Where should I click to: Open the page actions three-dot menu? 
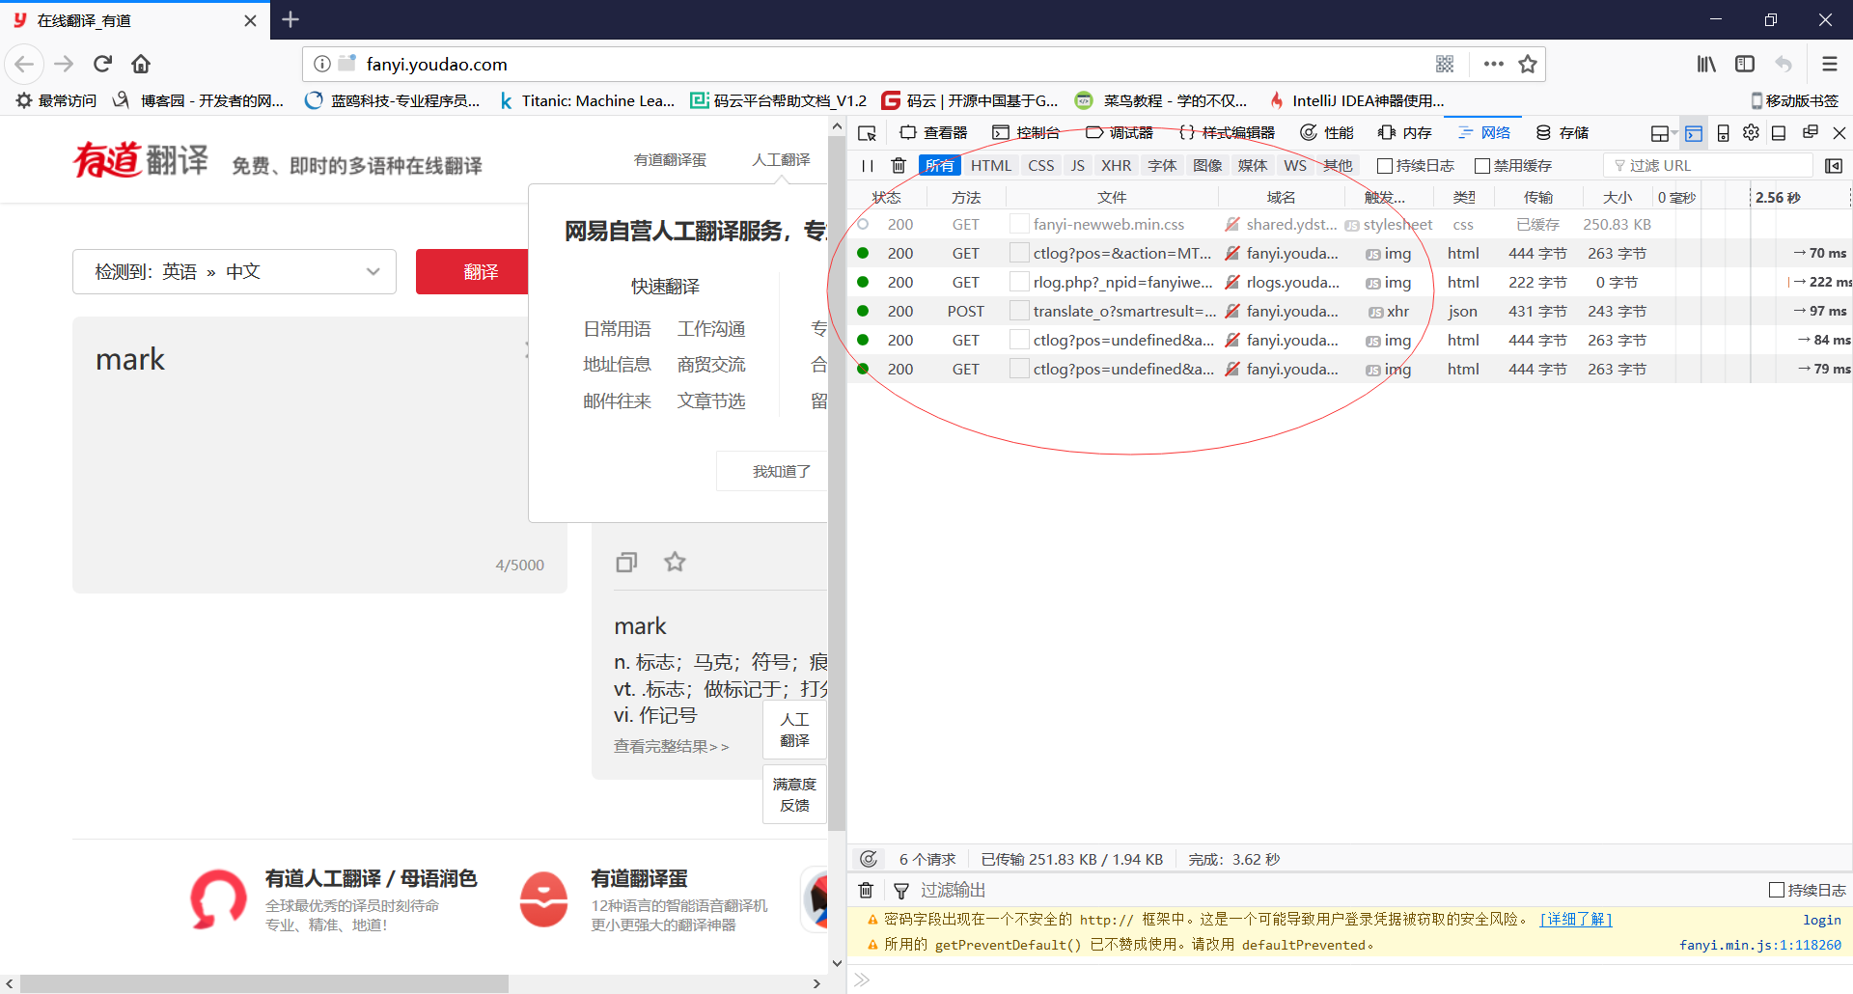[x=1494, y=64]
